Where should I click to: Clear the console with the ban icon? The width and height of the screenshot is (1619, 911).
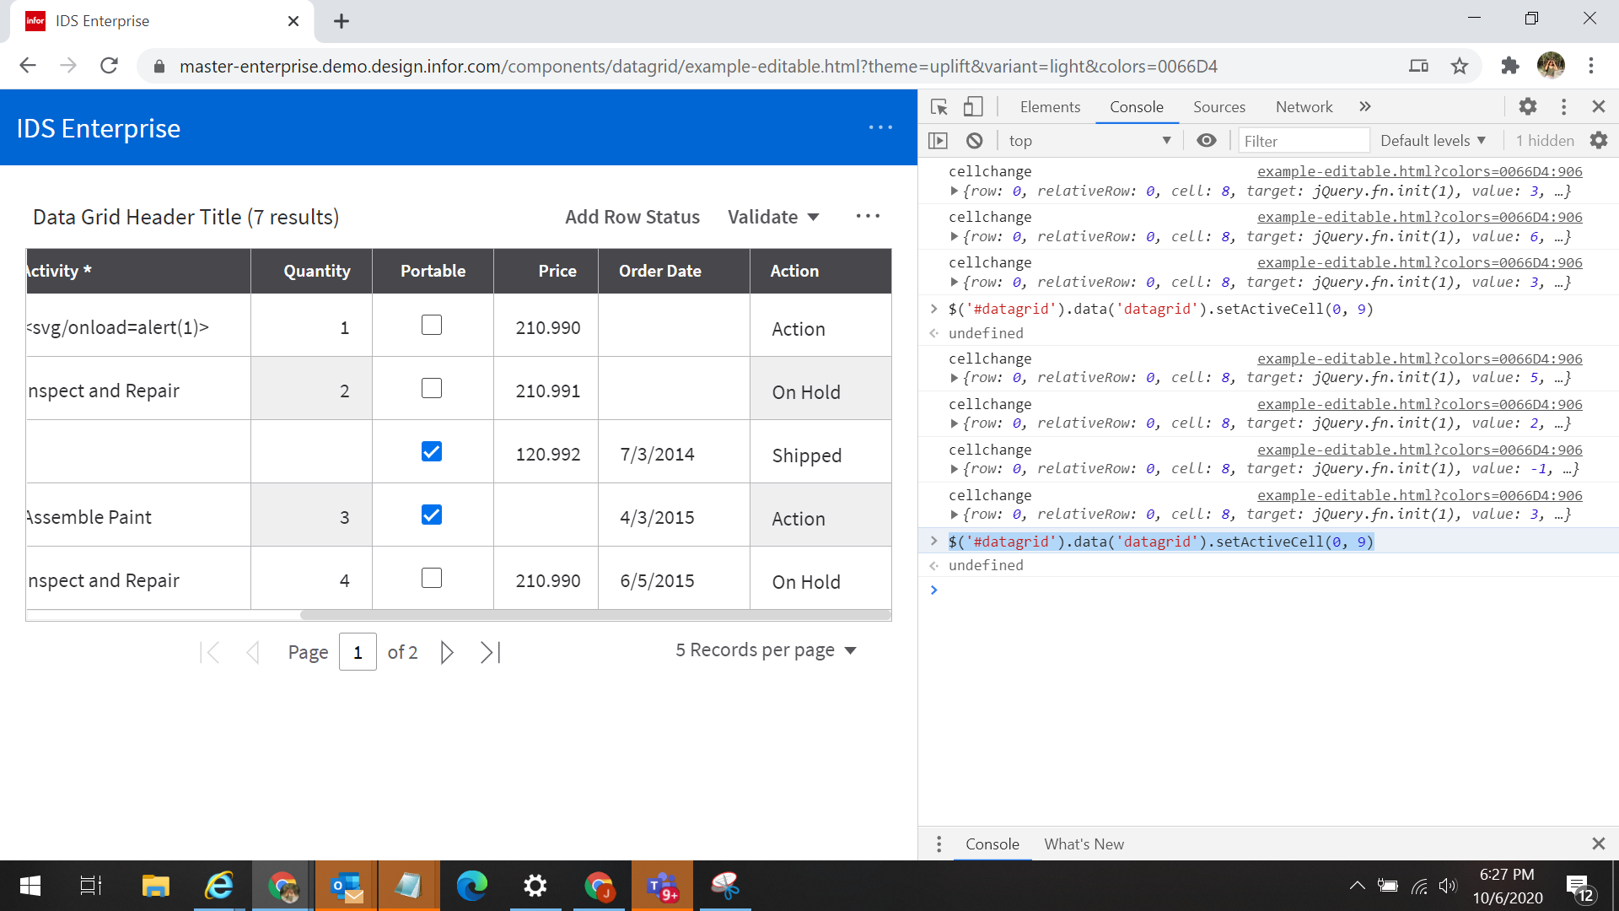point(975,141)
